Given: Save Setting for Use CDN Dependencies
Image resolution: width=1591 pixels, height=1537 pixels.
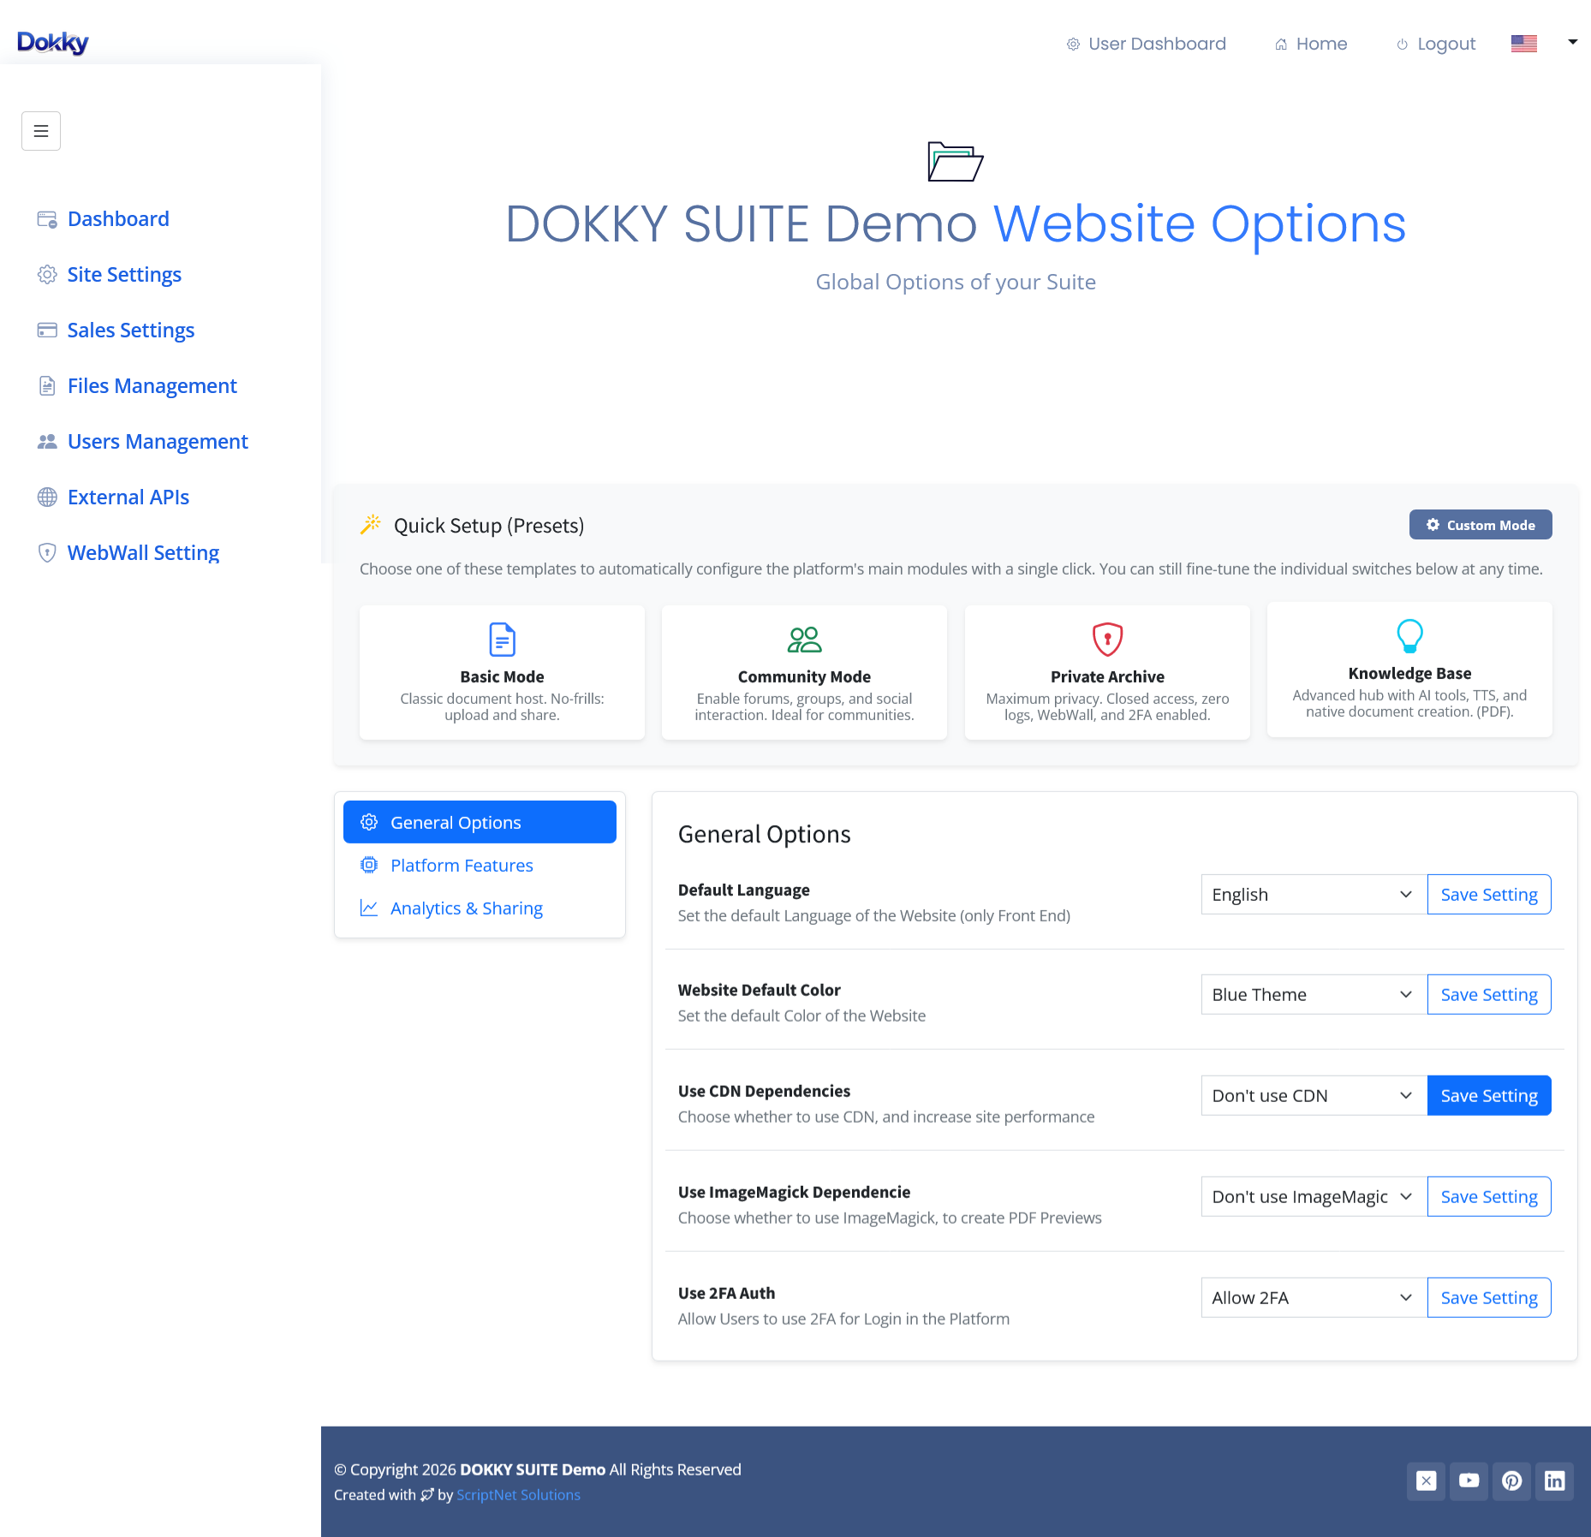Looking at the screenshot, I should [x=1489, y=1096].
